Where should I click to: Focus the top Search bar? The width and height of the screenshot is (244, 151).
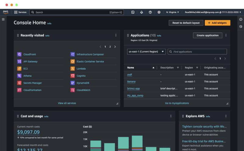tap(77, 12)
